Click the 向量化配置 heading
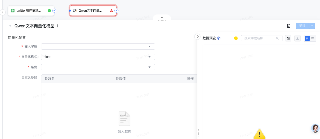The image size is (320, 139). tap(17, 37)
